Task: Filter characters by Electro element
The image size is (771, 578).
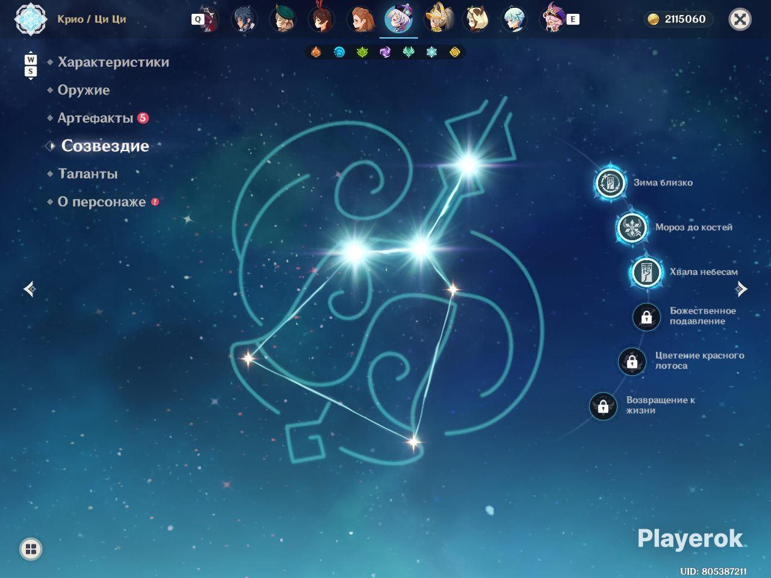Action: [x=385, y=52]
